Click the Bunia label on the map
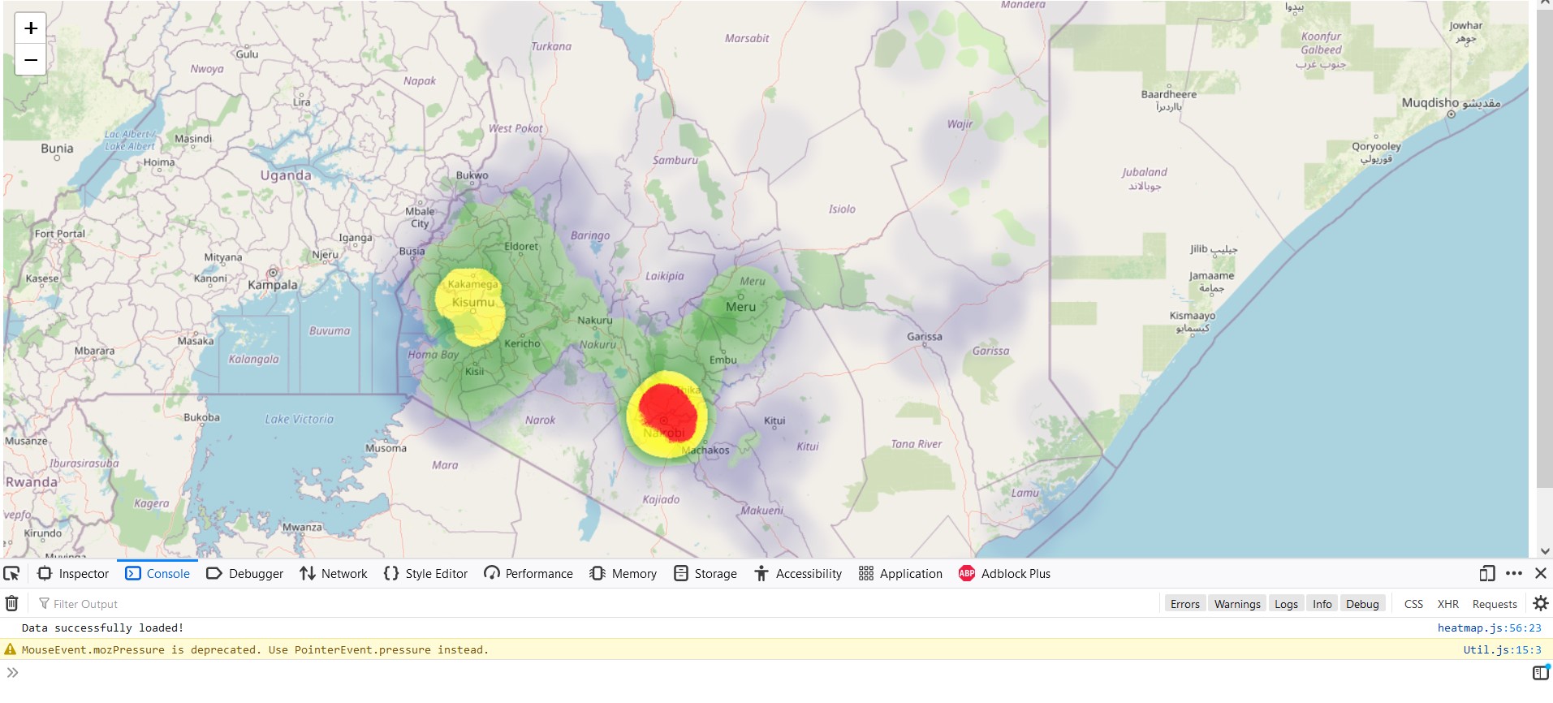 tap(57, 149)
